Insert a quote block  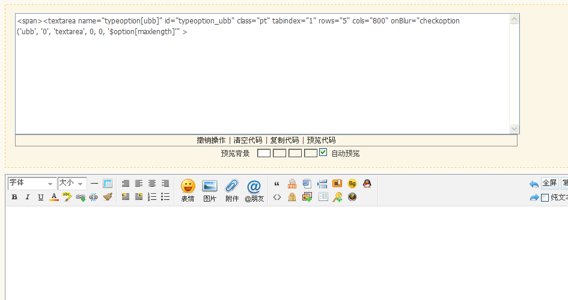(276, 184)
